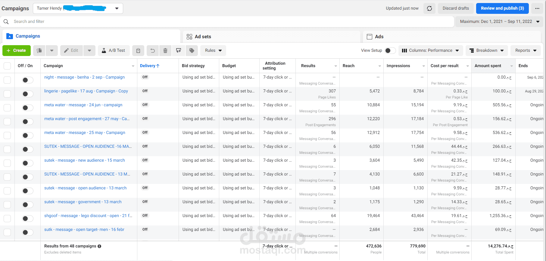Screen dimensions: 546x261
Task: Select checkbox for meta water - message - 25 may
Action: [7, 135]
